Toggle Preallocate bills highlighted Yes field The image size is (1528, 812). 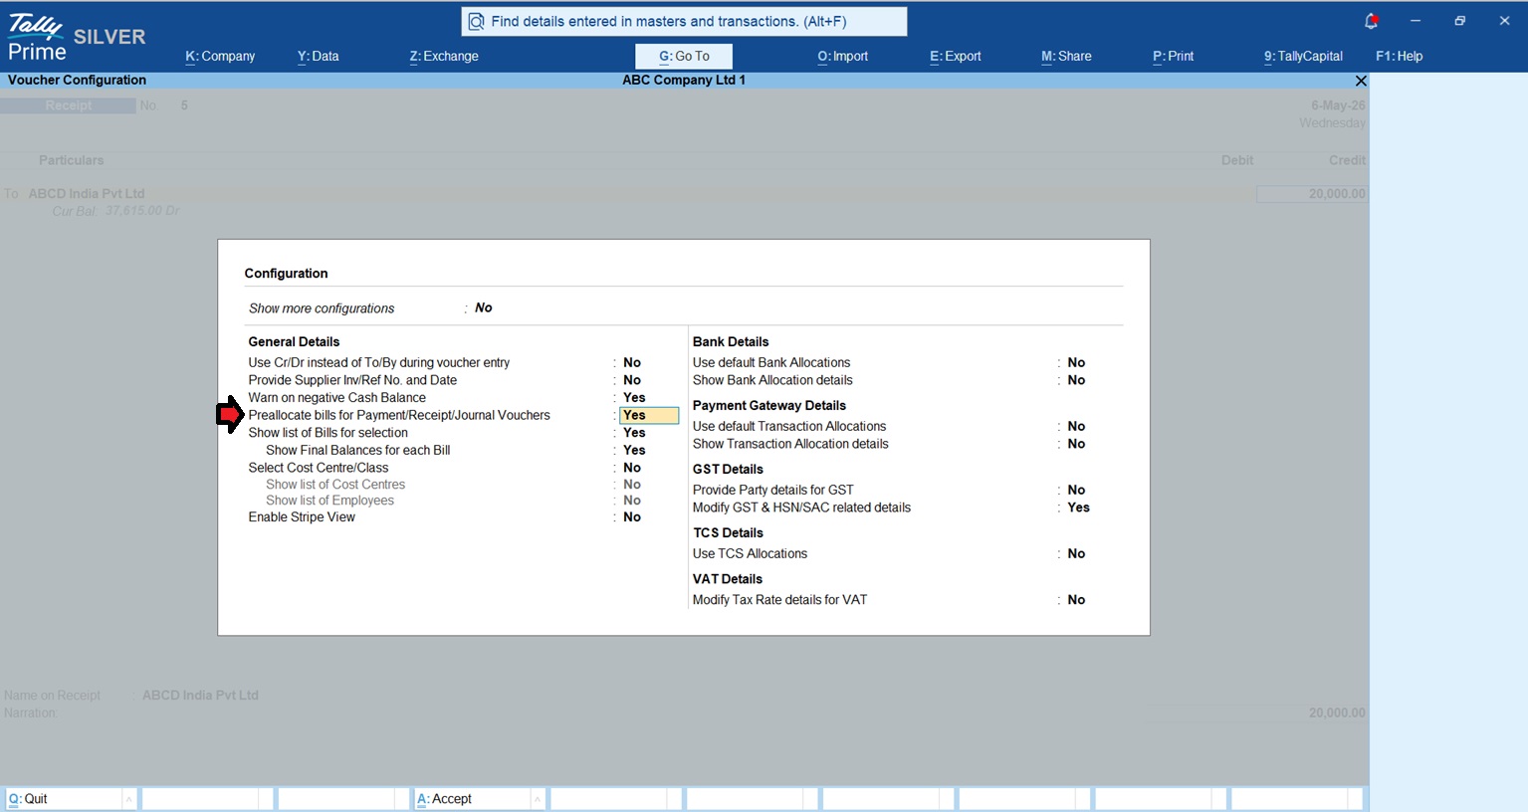click(x=649, y=415)
